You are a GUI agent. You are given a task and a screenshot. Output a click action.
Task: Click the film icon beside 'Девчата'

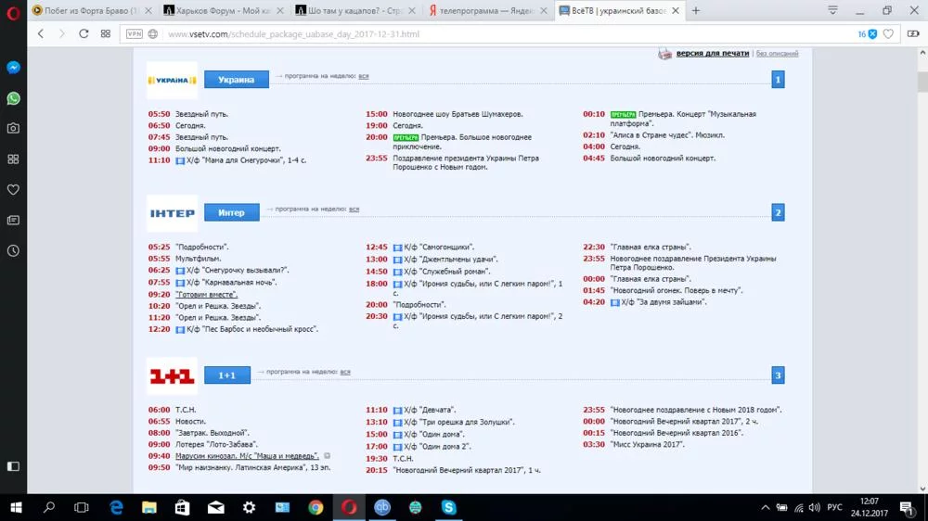click(x=398, y=411)
